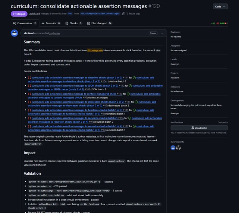Click closed PR icon beside #113 link
This screenshot has height=213, width=239.
pyautogui.click(x=29, y=94)
